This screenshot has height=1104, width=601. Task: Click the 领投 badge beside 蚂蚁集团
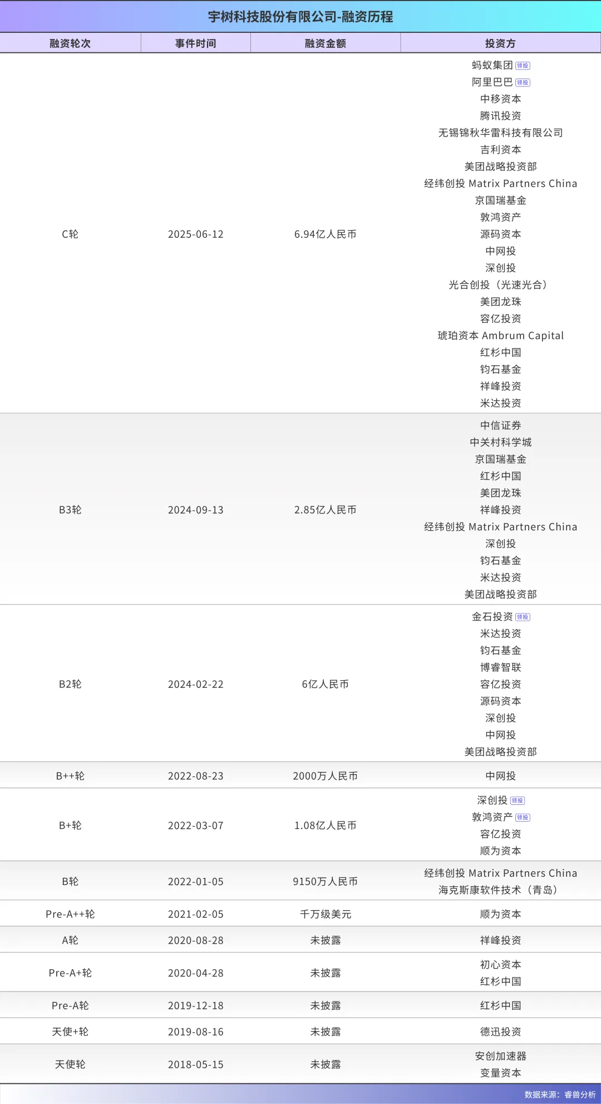523,66
